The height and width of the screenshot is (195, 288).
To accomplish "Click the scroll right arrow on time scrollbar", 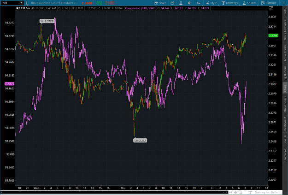I will tap(226, 192).
